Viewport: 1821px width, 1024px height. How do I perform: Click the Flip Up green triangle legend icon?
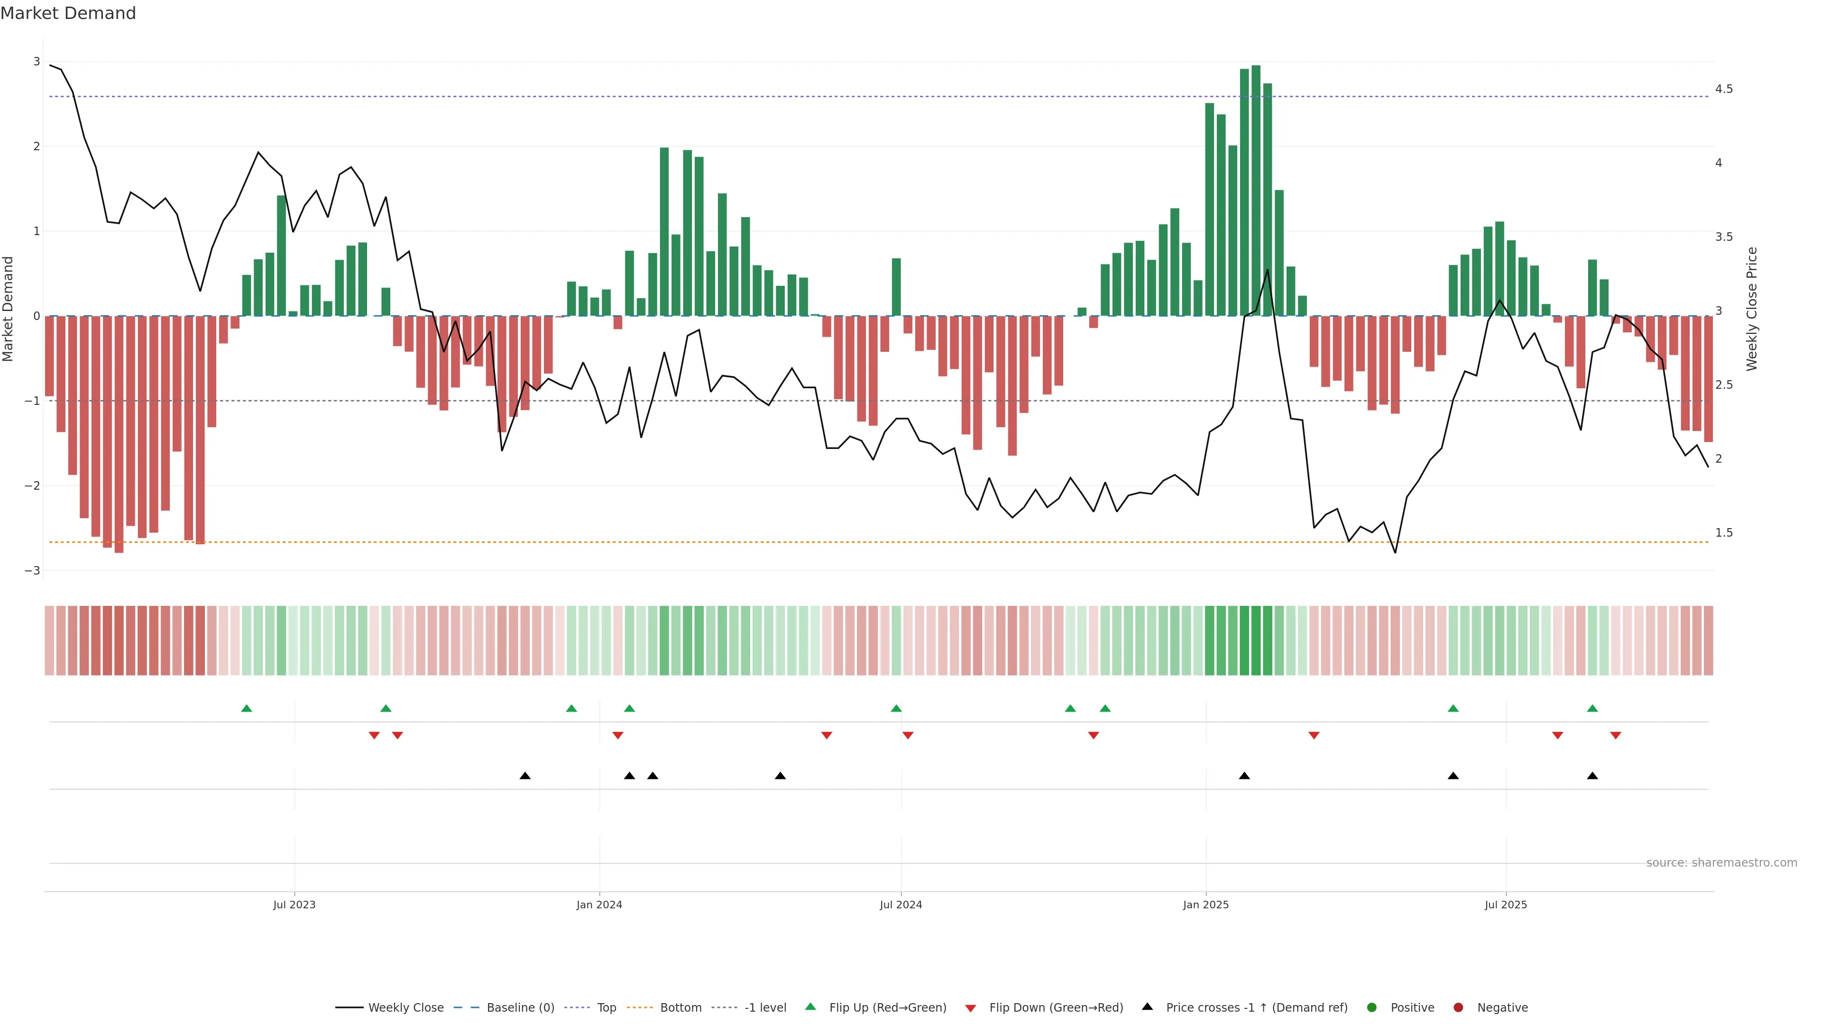tap(810, 1006)
